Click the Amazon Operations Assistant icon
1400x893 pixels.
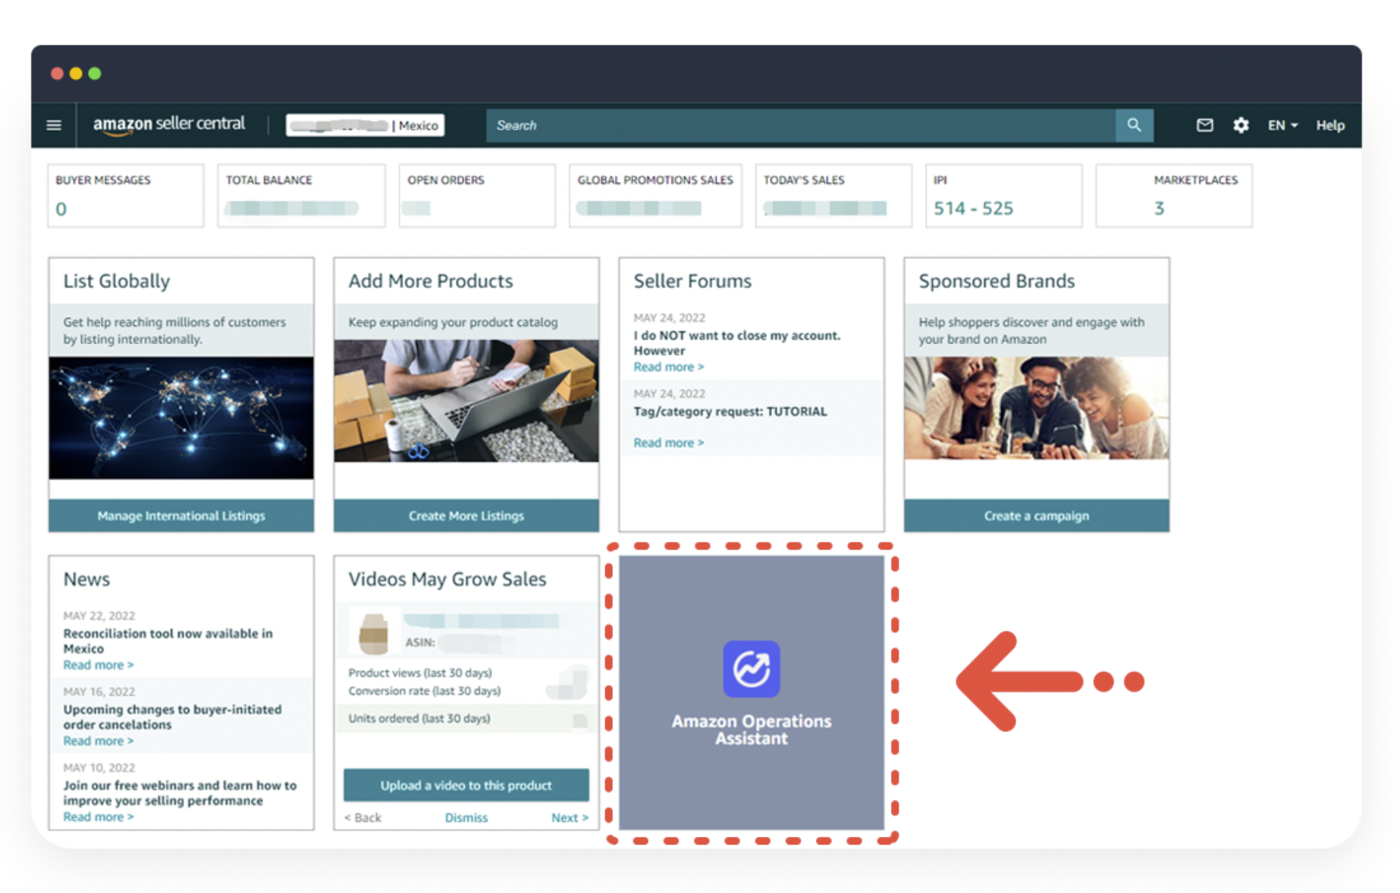[751, 669]
